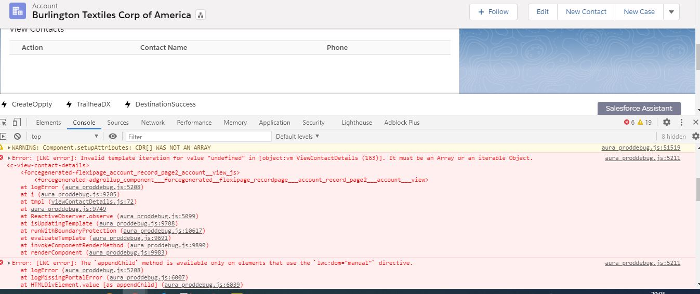The height and width of the screenshot is (294, 700).
Task: Switch to the Application tab
Action: 274,123
